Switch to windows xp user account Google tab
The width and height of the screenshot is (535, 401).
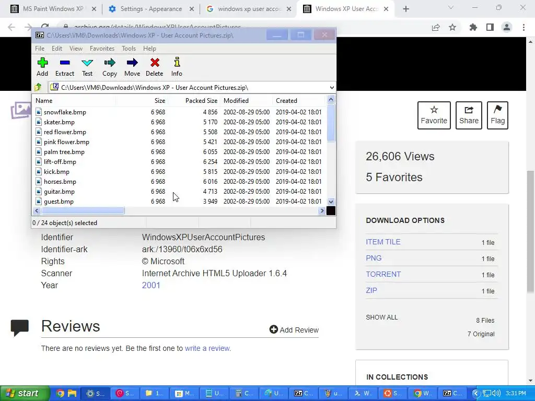click(x=249, y=9)
